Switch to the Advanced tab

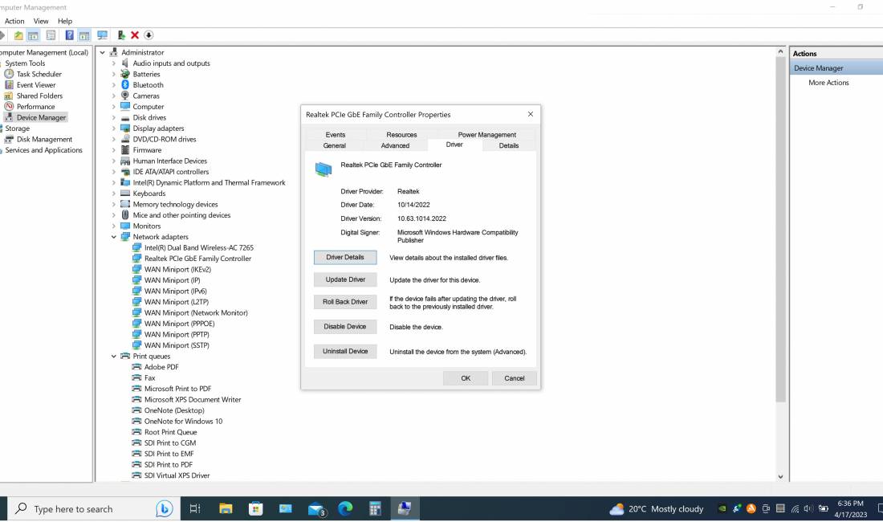tap(395, 145)
